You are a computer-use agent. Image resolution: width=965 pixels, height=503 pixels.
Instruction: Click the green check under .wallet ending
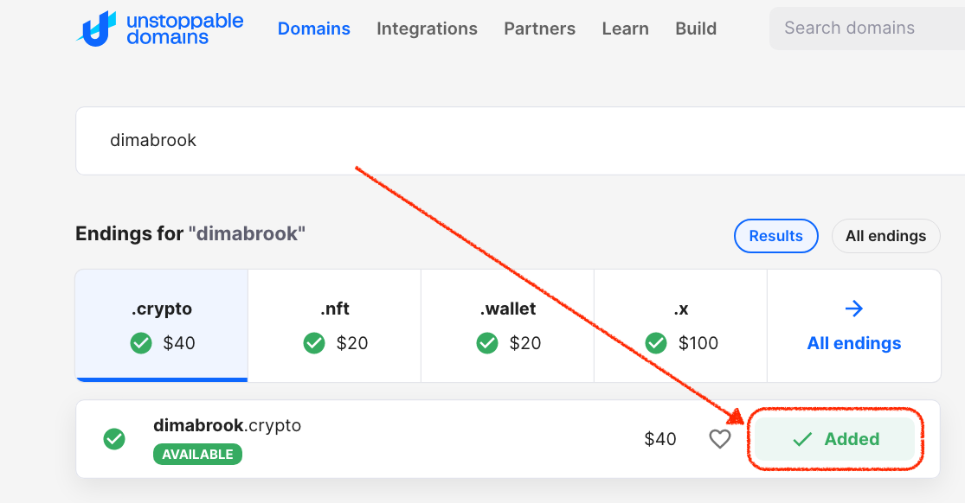(x=486, y=343)
